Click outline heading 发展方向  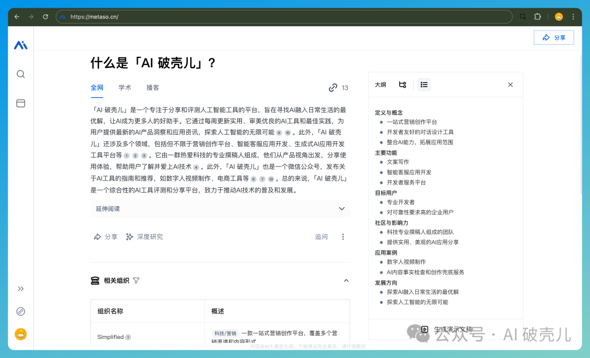pos(386,283)
